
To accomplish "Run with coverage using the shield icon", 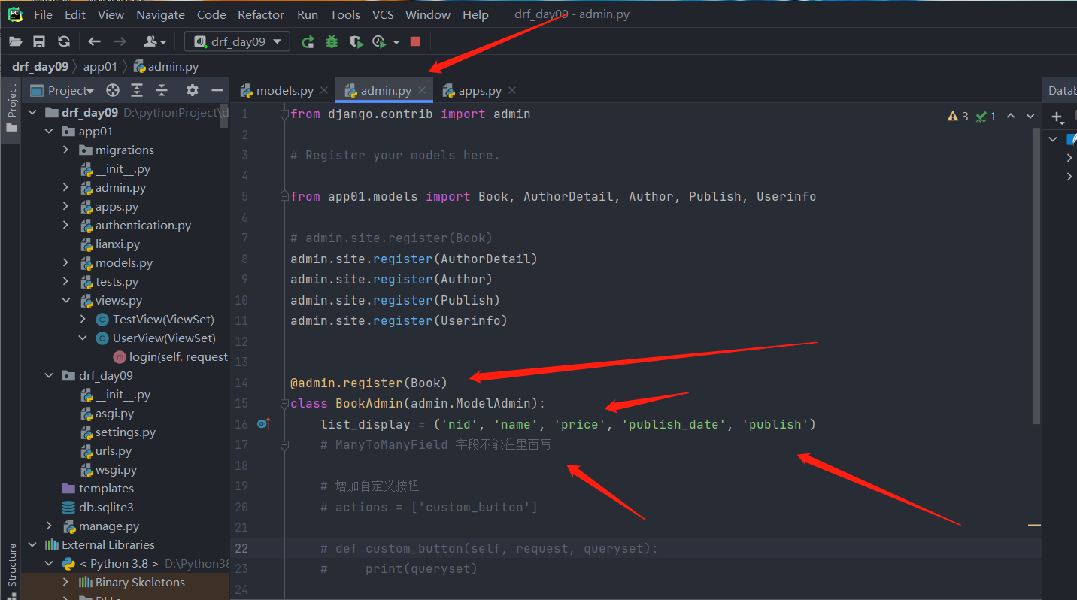I will click(x=356, y=42).
